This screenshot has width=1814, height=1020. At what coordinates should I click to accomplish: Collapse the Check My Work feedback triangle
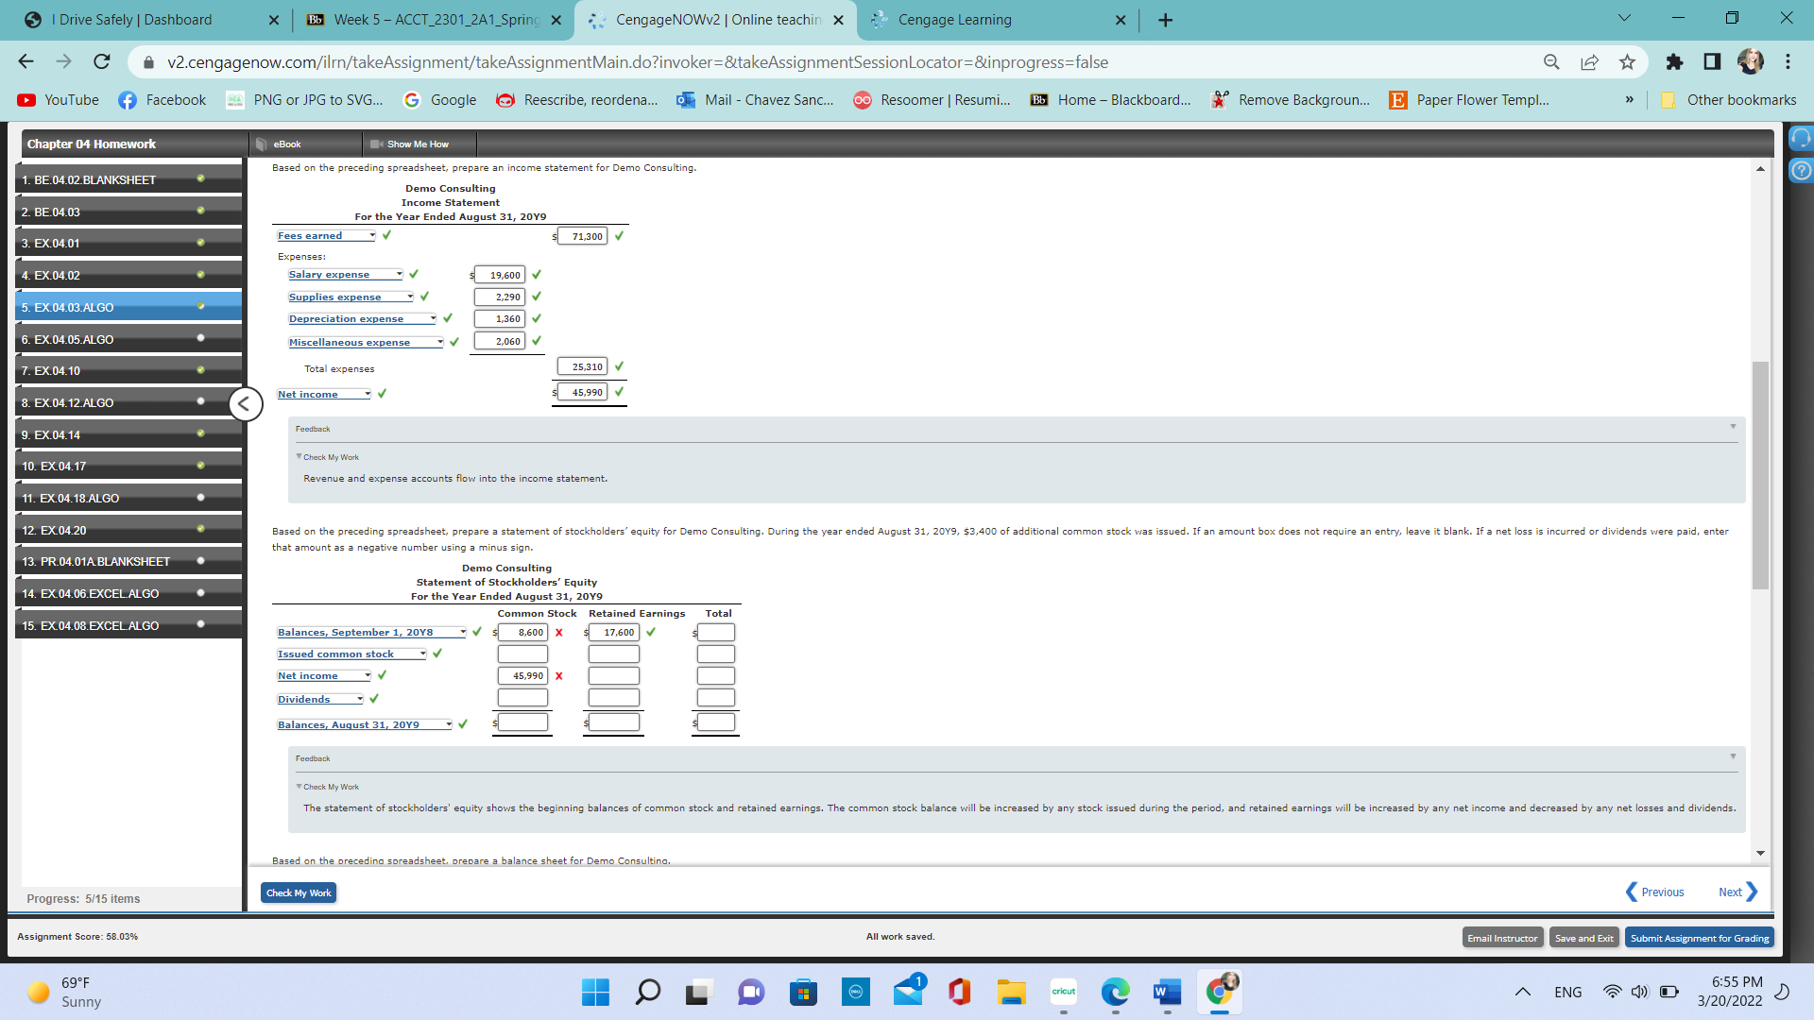pos(299,456)
